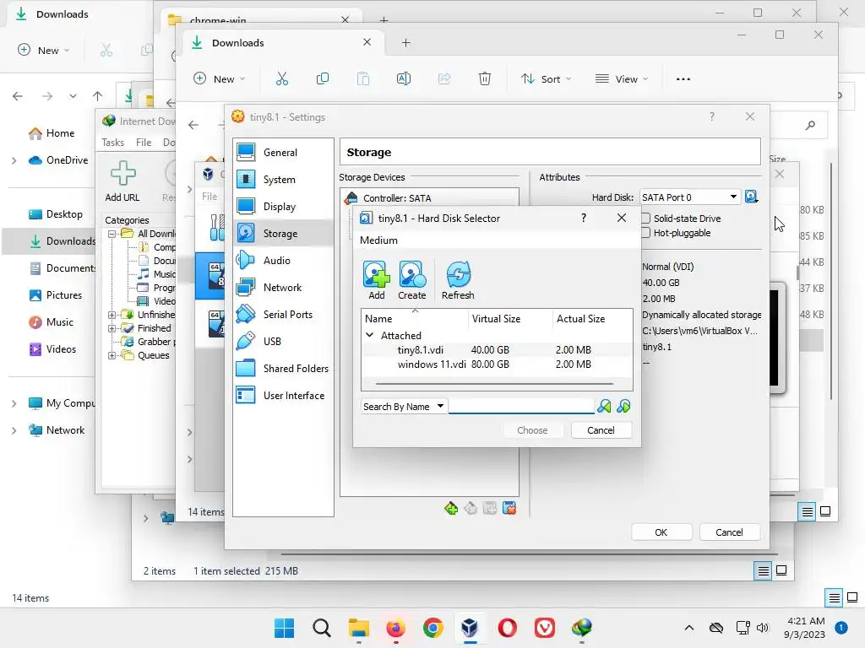
Task: Click Rename icon in Downloads toolbar
Action: pos(403,78)
